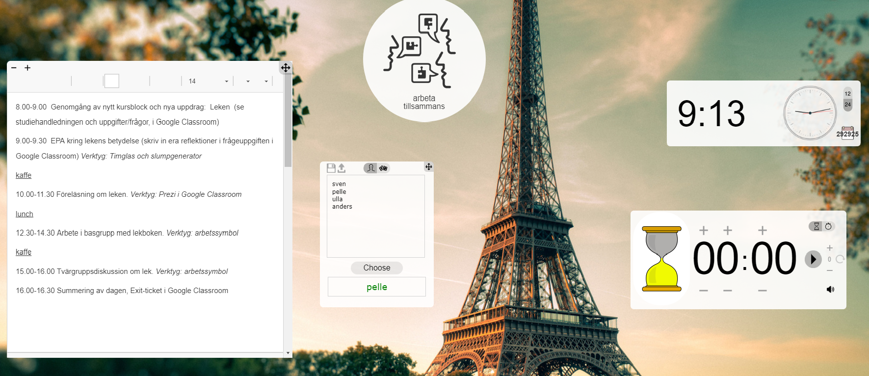Click the calendar icon in clock widget
869x376 pixels.
click(x=847, y=133)
